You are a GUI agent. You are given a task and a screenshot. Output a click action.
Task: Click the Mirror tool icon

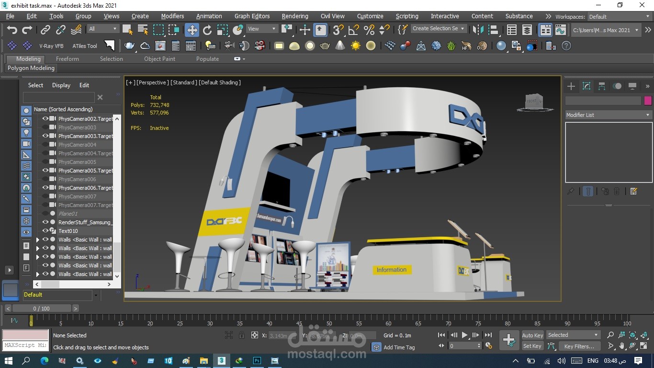point(478,30)
